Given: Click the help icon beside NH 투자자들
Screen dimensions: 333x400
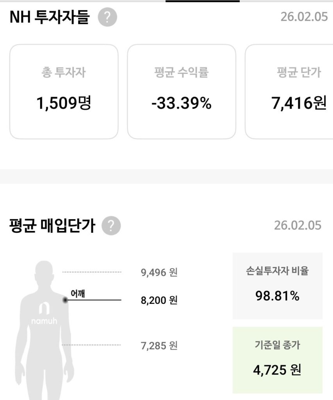Looking at the screenshot, I should [107, 18].
